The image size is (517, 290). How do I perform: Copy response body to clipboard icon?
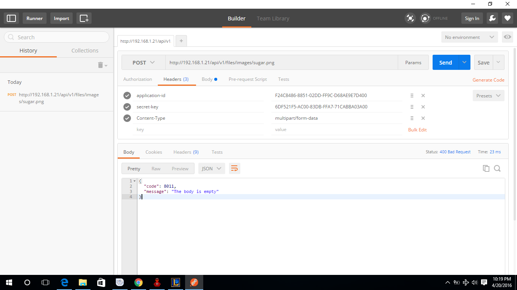click(x=486, y=168)
